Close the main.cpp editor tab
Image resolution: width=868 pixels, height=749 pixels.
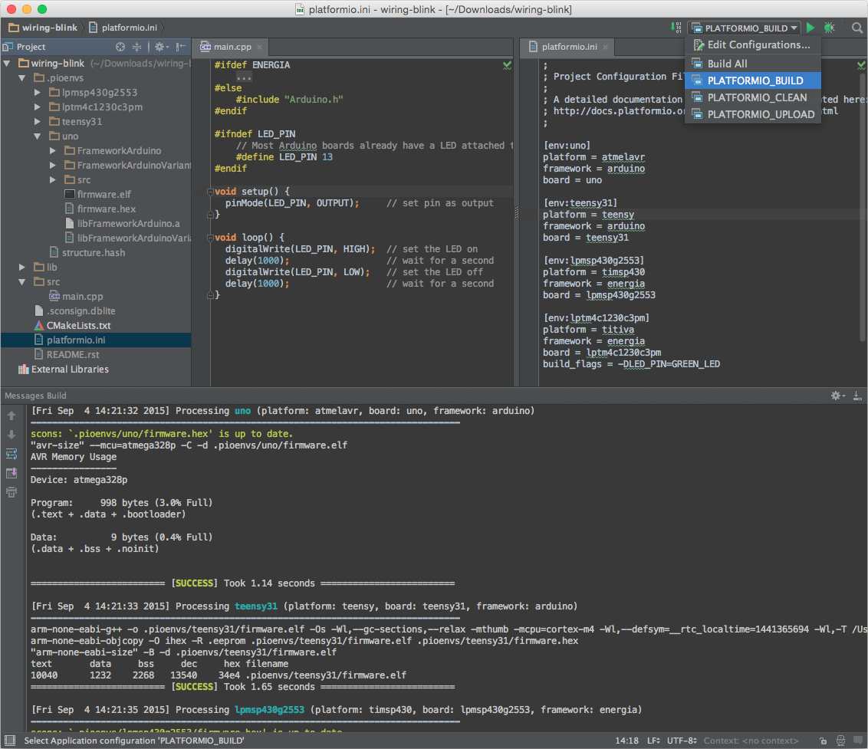[259, 47]
